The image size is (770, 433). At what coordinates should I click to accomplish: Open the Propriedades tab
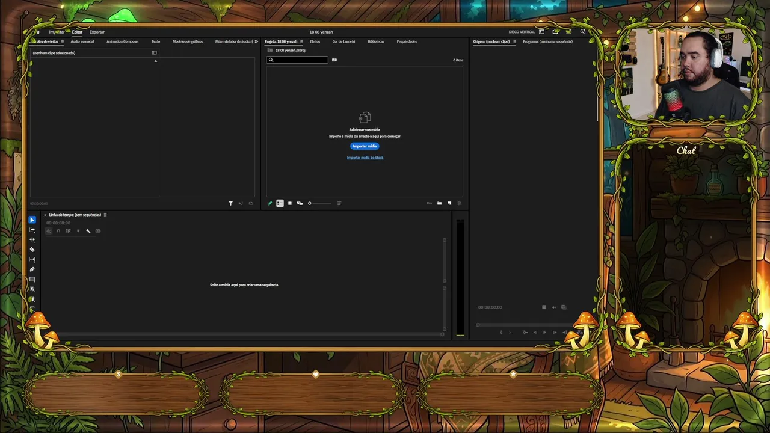coord(407,41)
